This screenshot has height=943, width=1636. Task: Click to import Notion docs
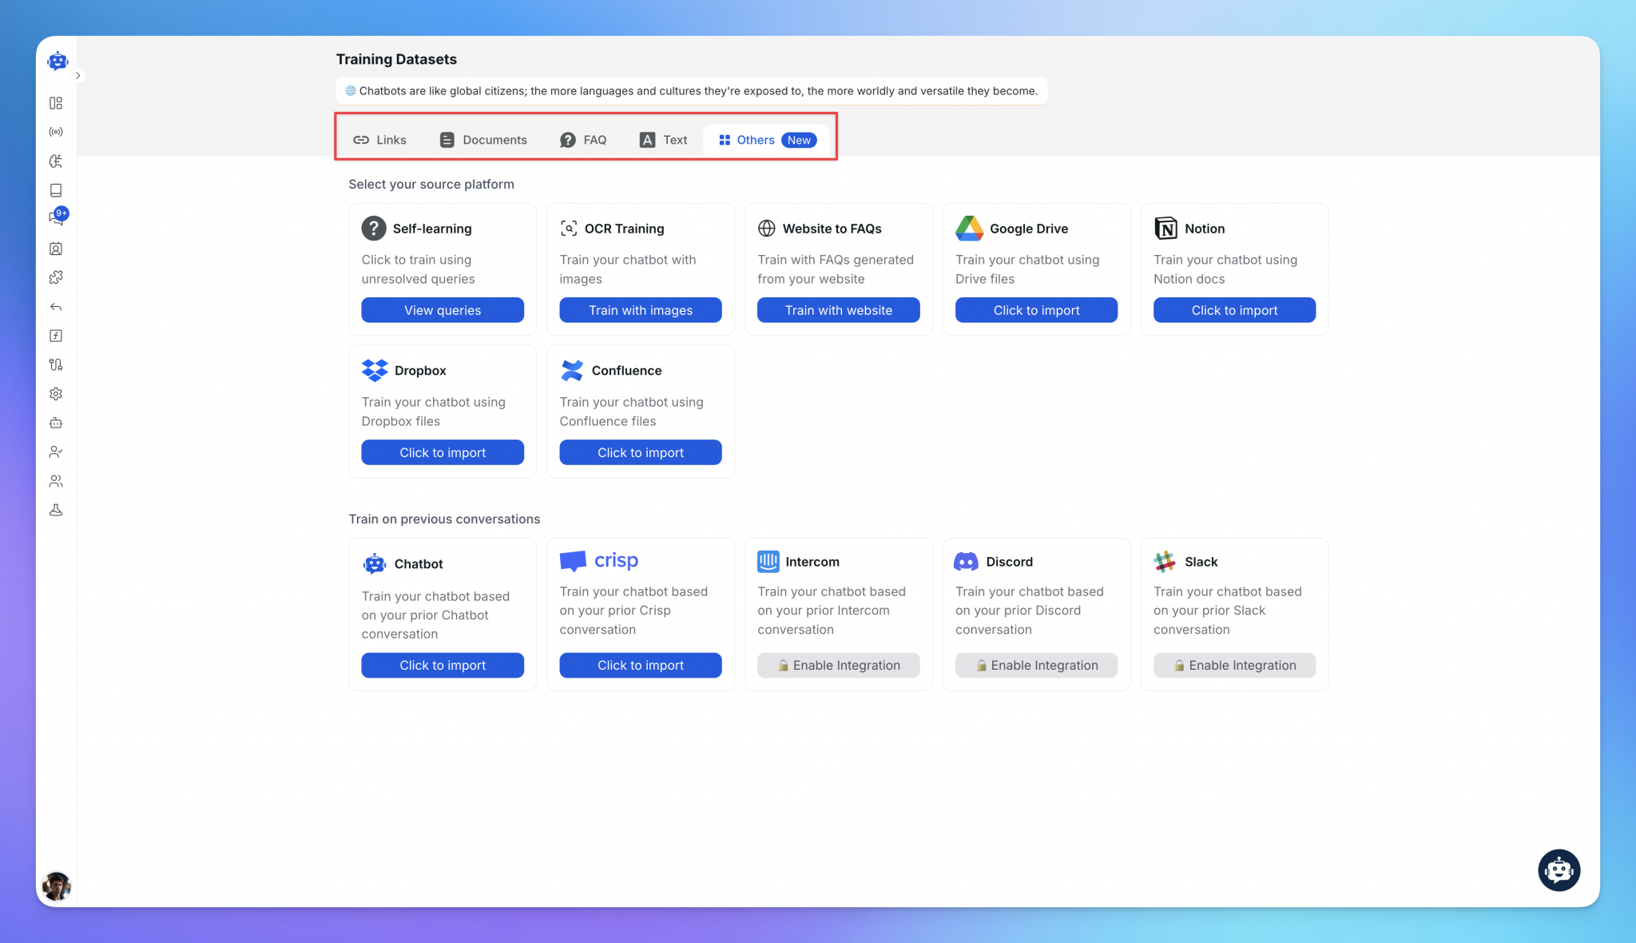pyautogui.click(x=1233, y=310)
